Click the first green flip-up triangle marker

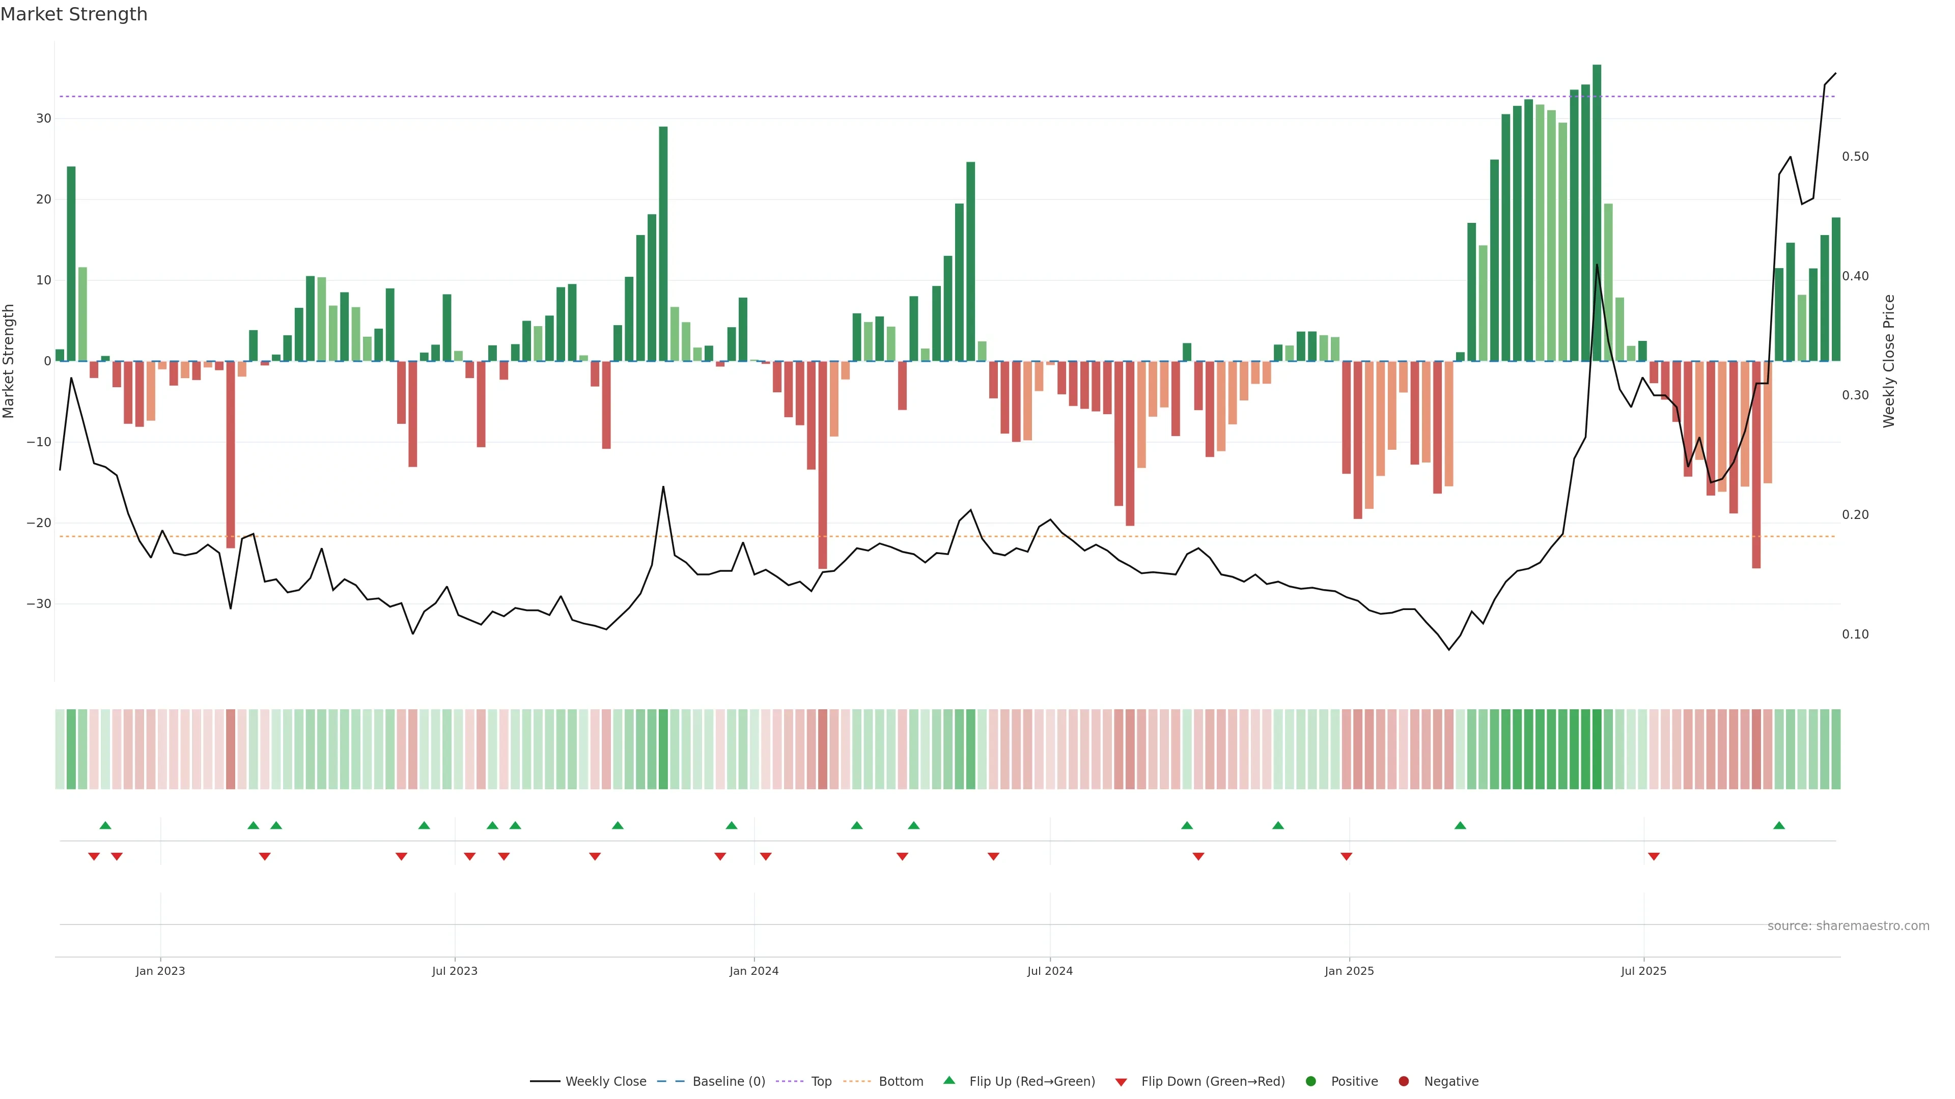click(105, 825)
